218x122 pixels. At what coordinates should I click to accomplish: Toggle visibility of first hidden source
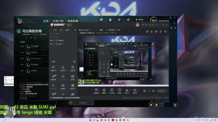[51, 34]
